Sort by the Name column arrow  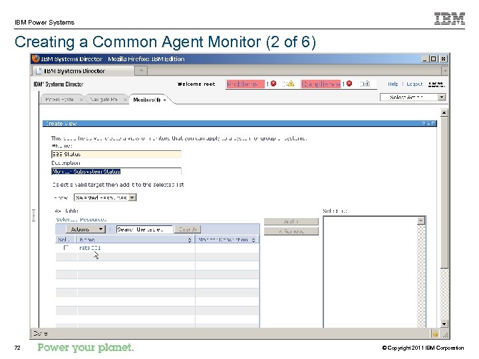[x=190, y=240]
